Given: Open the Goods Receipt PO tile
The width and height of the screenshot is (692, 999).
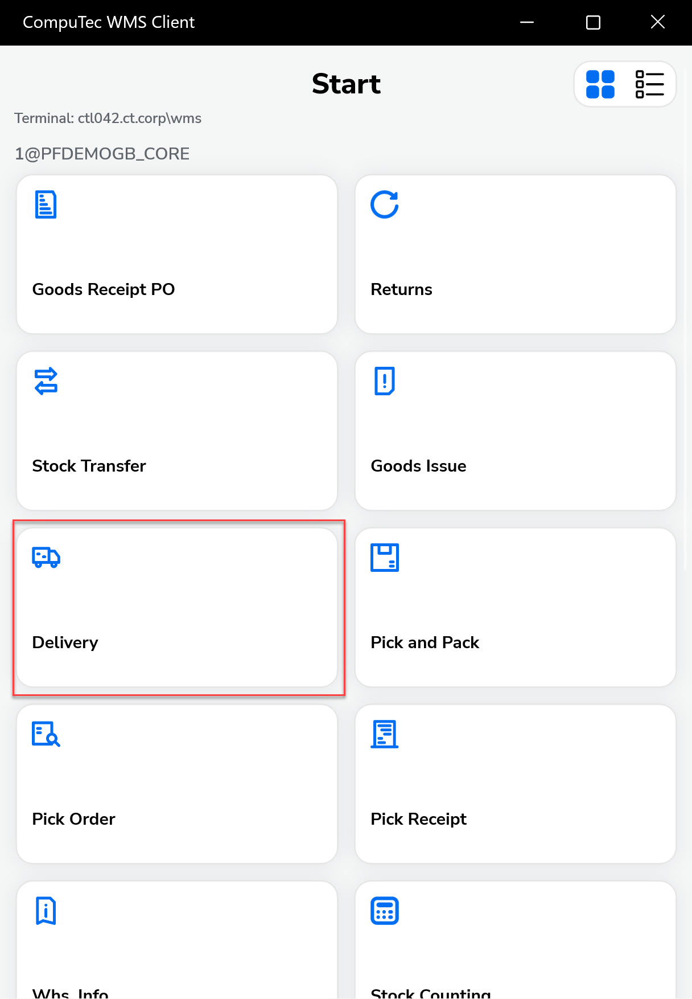Looking at the screenshot, I should tap(104, 289).
